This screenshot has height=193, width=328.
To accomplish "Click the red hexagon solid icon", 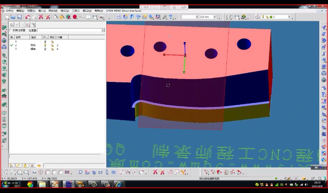I will tap(75, 17).
